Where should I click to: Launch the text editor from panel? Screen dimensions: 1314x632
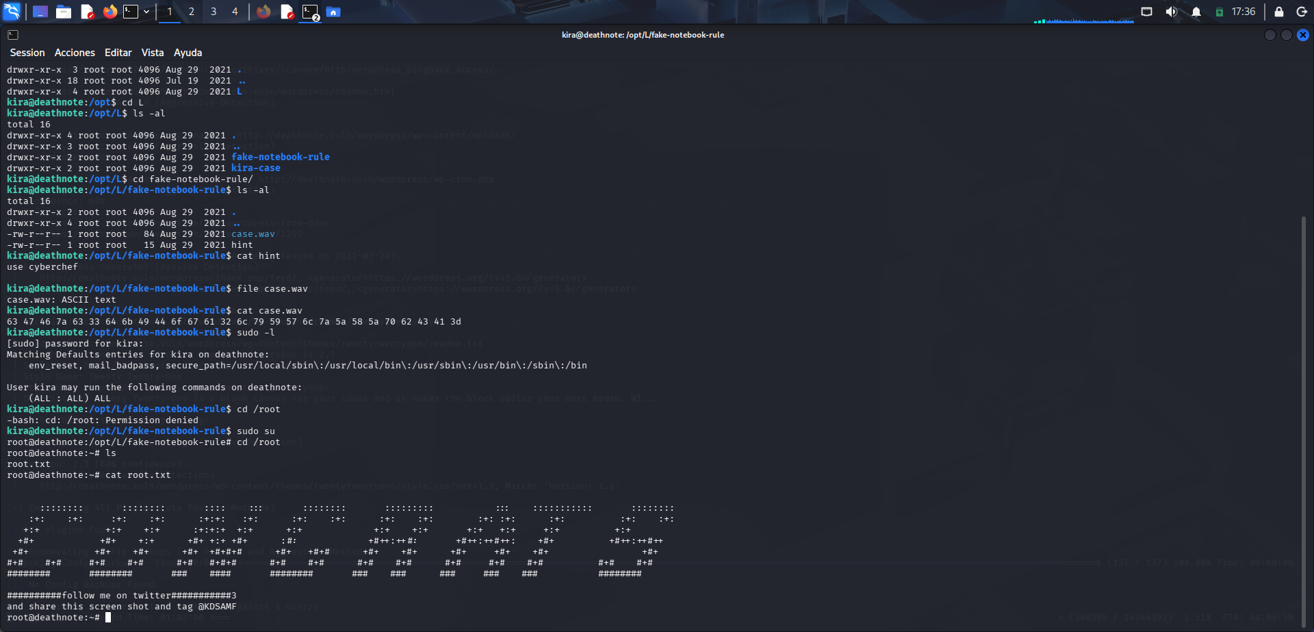tap(87, 12)
